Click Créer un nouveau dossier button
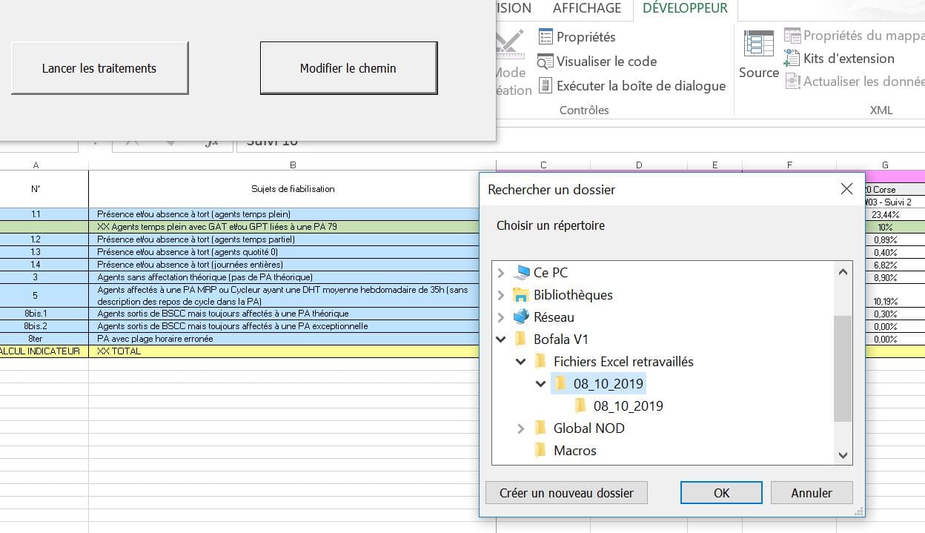 click(x=566, y=493)
